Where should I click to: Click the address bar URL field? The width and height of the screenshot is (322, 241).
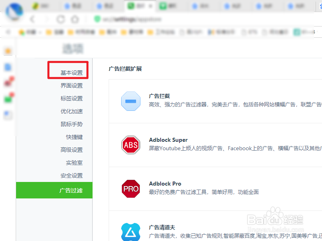coord(132,19)
